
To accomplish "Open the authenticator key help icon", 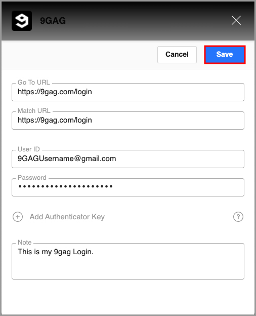I will tap(238, 217).
